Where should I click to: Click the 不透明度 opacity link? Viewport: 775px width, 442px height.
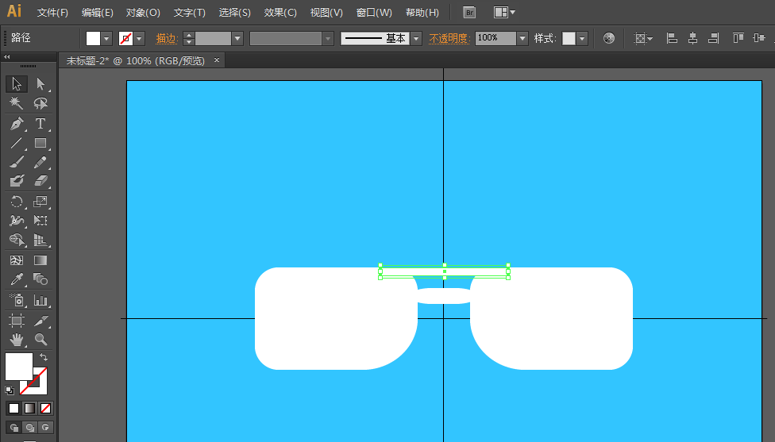pos(449,38)
